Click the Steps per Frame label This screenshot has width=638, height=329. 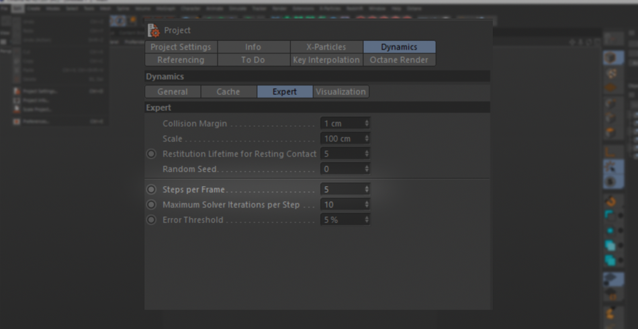[x=193, y=189]
